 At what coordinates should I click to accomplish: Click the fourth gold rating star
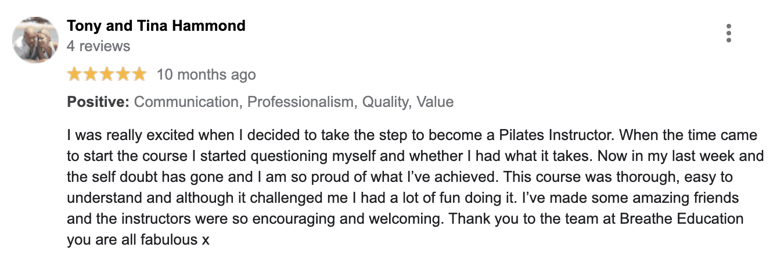[123, 74]
